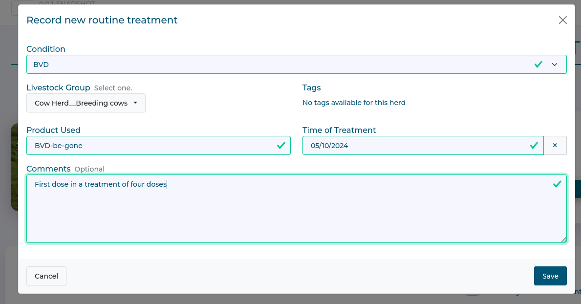Expand the Condition dropdown chevron
Image resolution: width=581 pixels, height=304 pixels.
click(555, 65)
